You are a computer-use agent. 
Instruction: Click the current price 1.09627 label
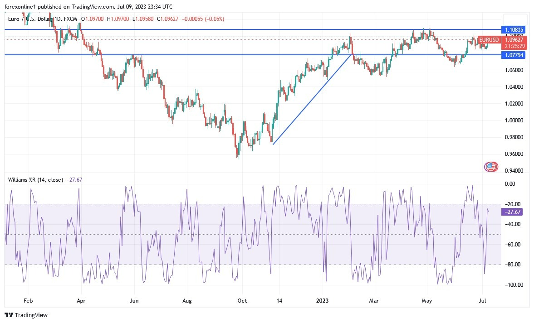pyautogui.click(x=514, y=40)
